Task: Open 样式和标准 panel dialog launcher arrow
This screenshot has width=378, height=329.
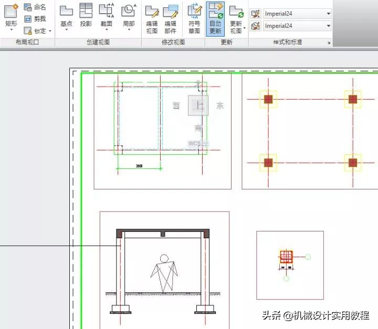Action: (x=329, y=43)
